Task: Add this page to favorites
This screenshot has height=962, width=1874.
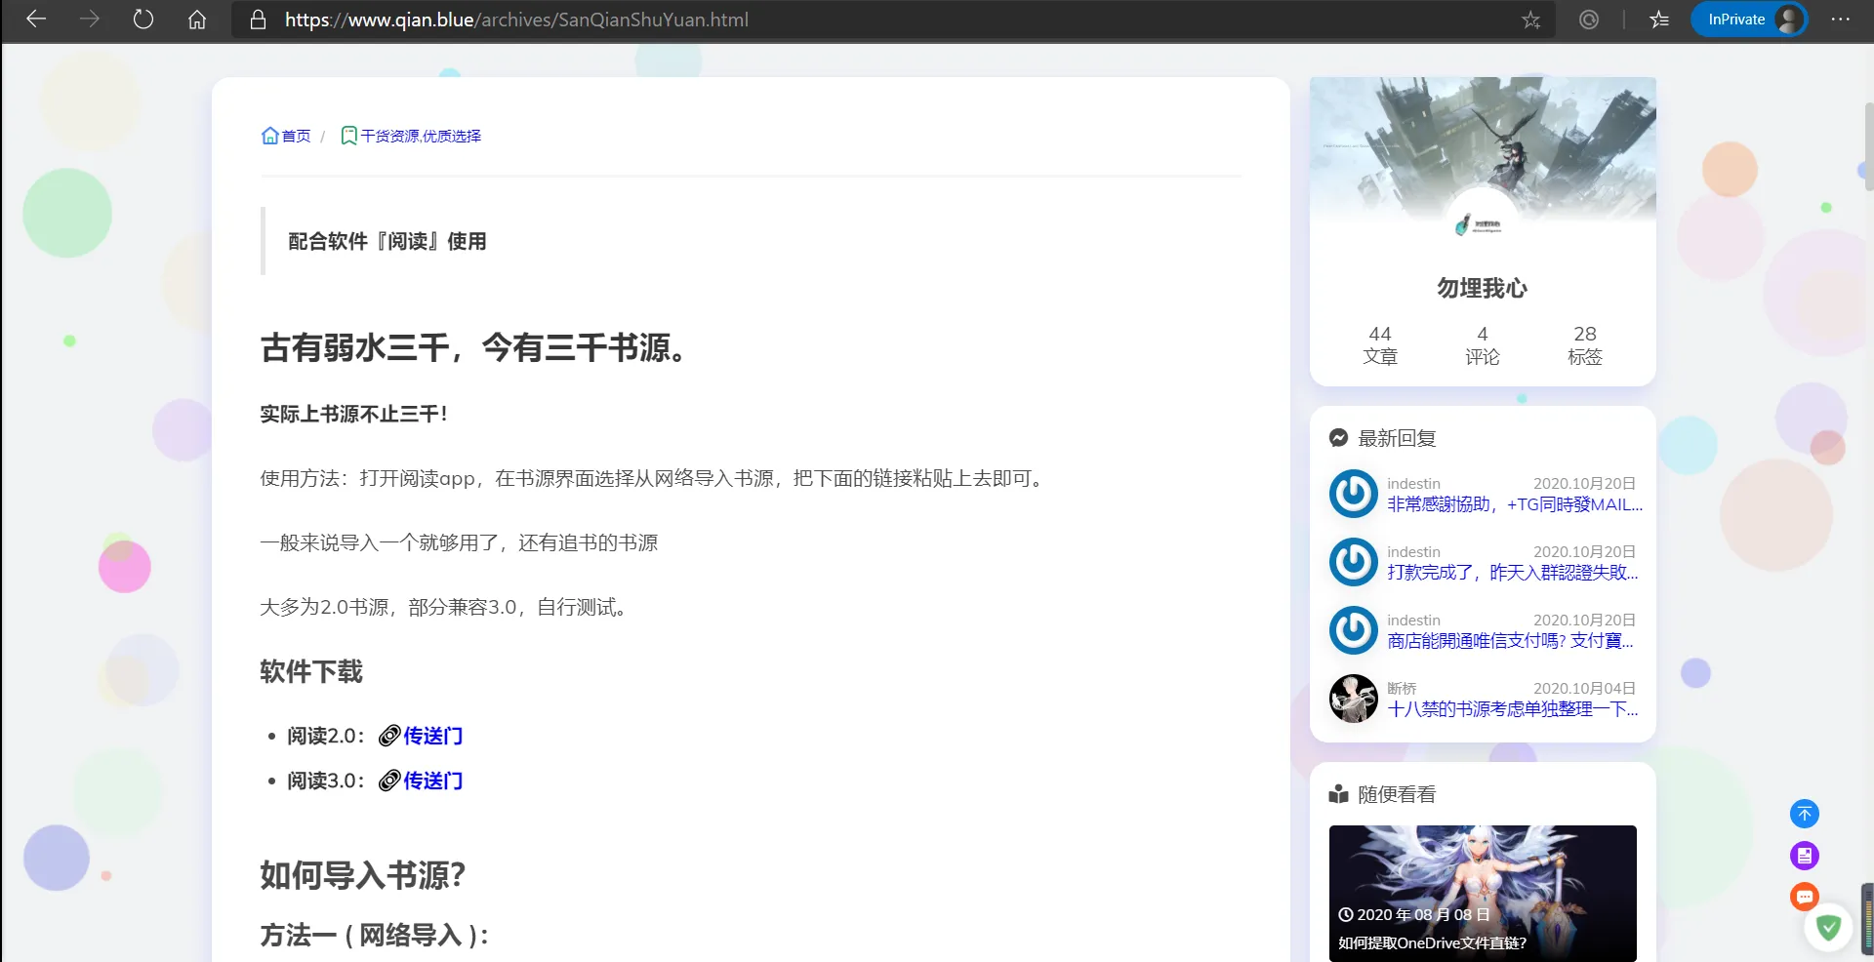Action: pyautogui.click(x=1530, y=20)
